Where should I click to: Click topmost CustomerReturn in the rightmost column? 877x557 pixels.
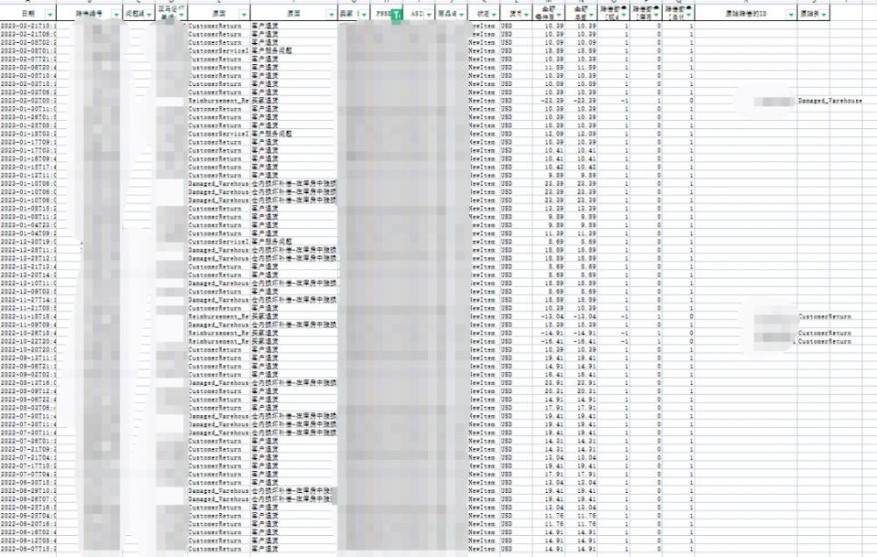coord(824,316)
